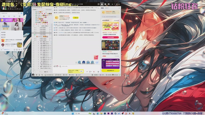Click the taskbar search box
This screenshot has width=205, height=115.
[83, 113]
